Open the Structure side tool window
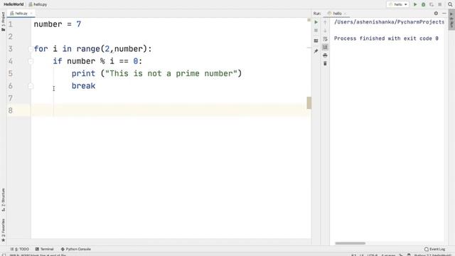Screen dimensions: 455x256 tap(3, 200)
